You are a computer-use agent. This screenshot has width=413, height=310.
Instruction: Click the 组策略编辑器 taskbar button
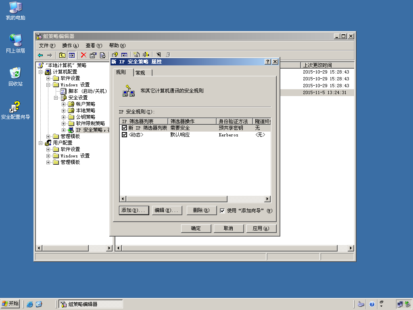(x=90, y=304)
